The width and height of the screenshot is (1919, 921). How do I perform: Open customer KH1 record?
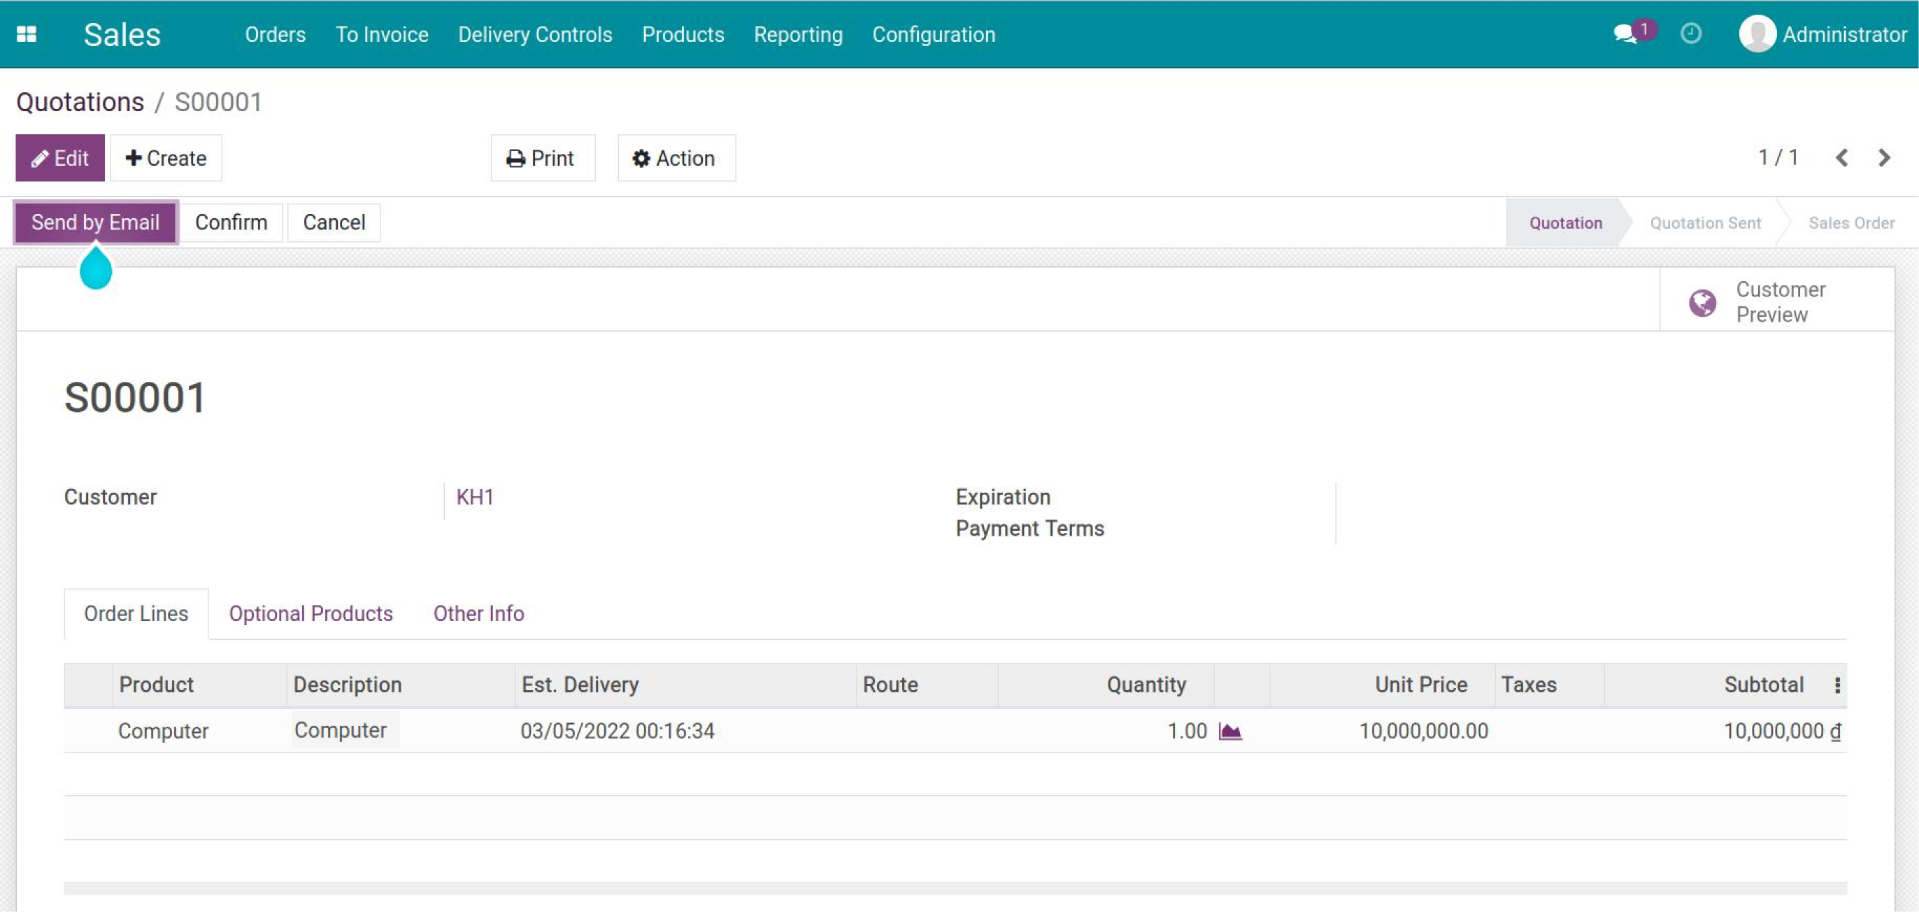coord(475,497)
